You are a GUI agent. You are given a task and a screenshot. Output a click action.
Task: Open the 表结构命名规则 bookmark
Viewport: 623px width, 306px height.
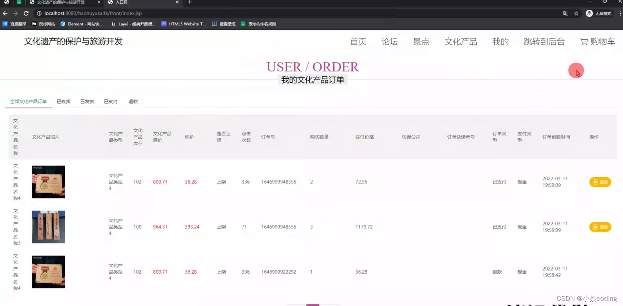[258, 24]
